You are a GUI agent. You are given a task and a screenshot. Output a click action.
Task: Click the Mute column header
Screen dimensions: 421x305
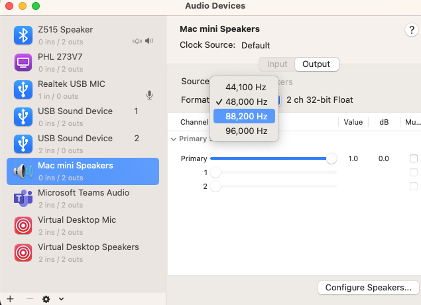[412, 122]
